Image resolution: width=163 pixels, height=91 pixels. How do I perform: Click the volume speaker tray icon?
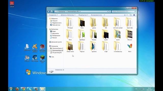click(x=144, y=89)
